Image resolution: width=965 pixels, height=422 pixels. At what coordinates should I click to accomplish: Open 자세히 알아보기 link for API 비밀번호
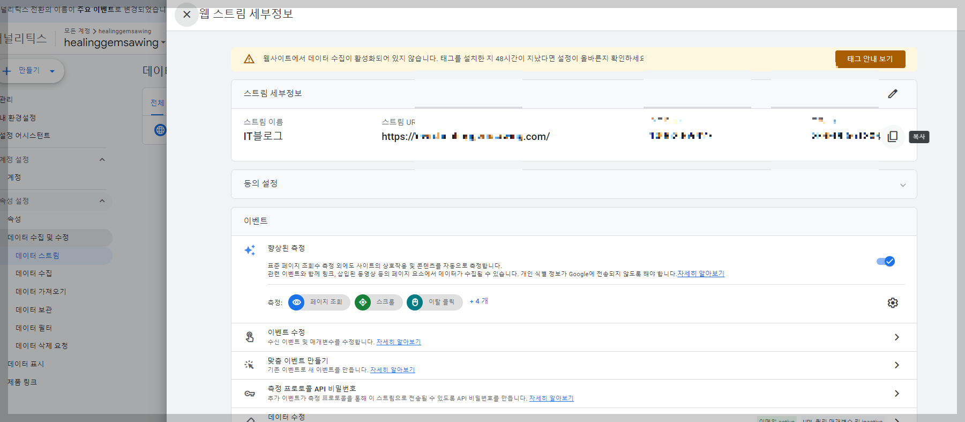point(551,398)
